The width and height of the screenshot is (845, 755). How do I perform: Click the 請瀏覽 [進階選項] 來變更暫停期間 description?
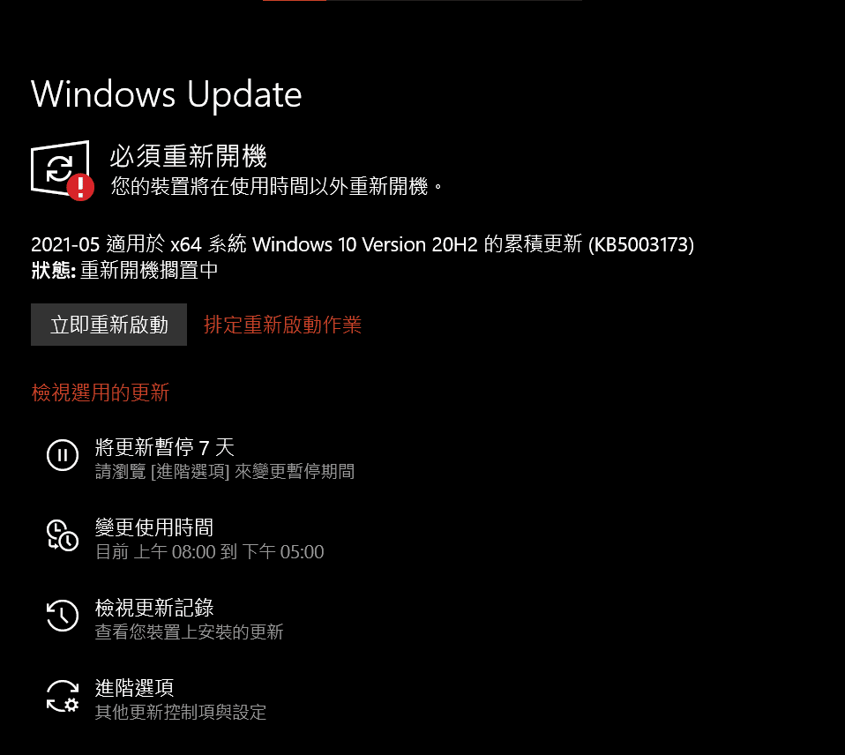[x=225, y=472]
